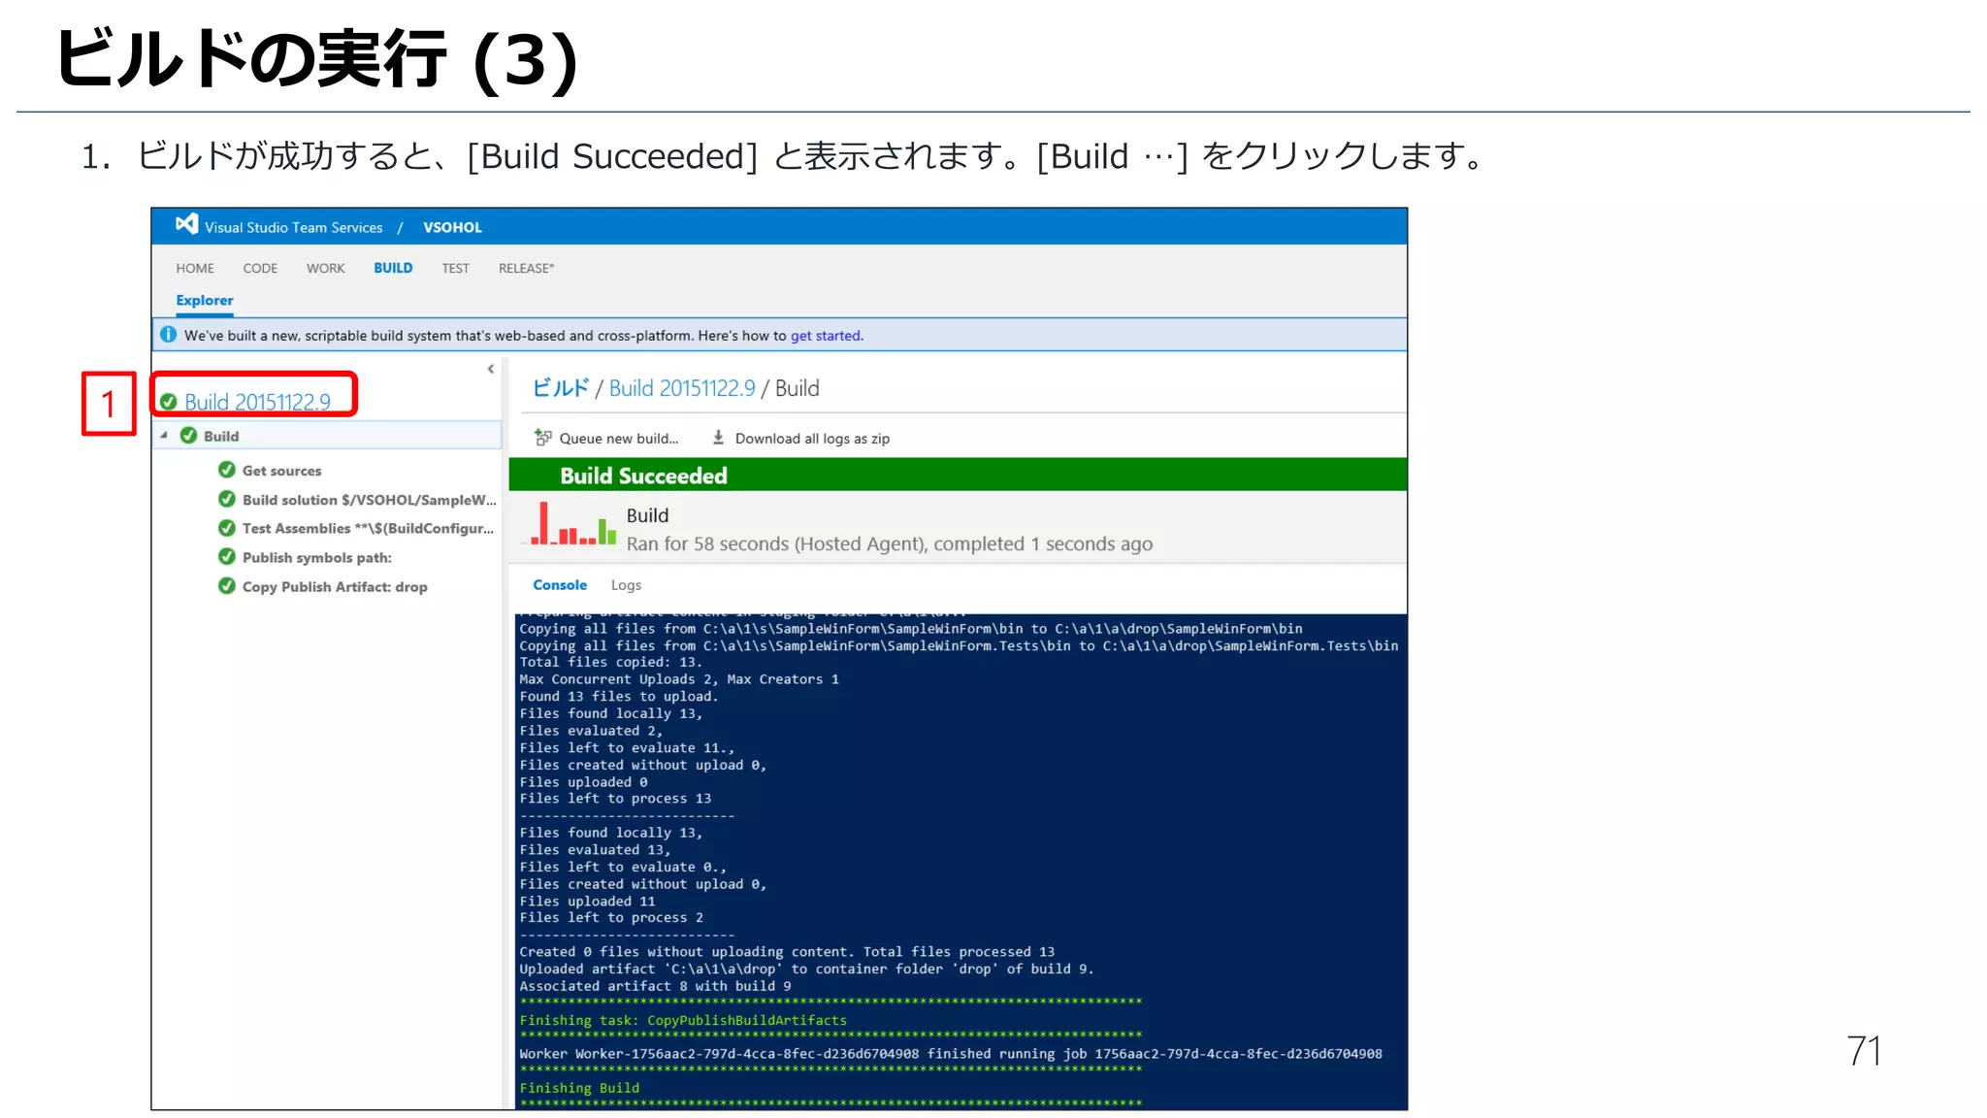Click the info icon in notification banner
The width and height of the screenshot is (1987, 1118).
point(168,335)
